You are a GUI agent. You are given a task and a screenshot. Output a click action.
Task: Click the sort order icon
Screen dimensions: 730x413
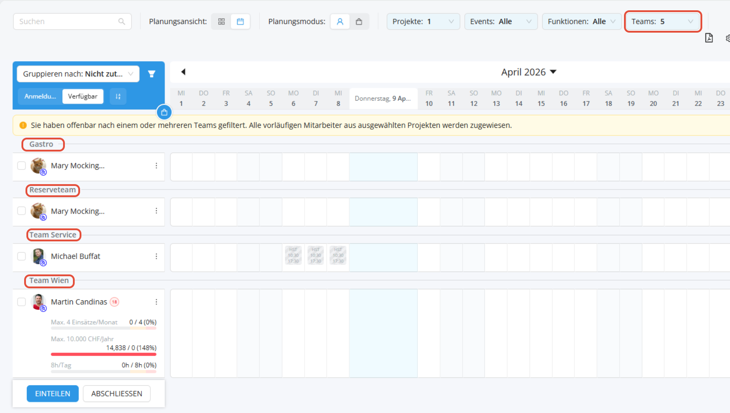118,96
